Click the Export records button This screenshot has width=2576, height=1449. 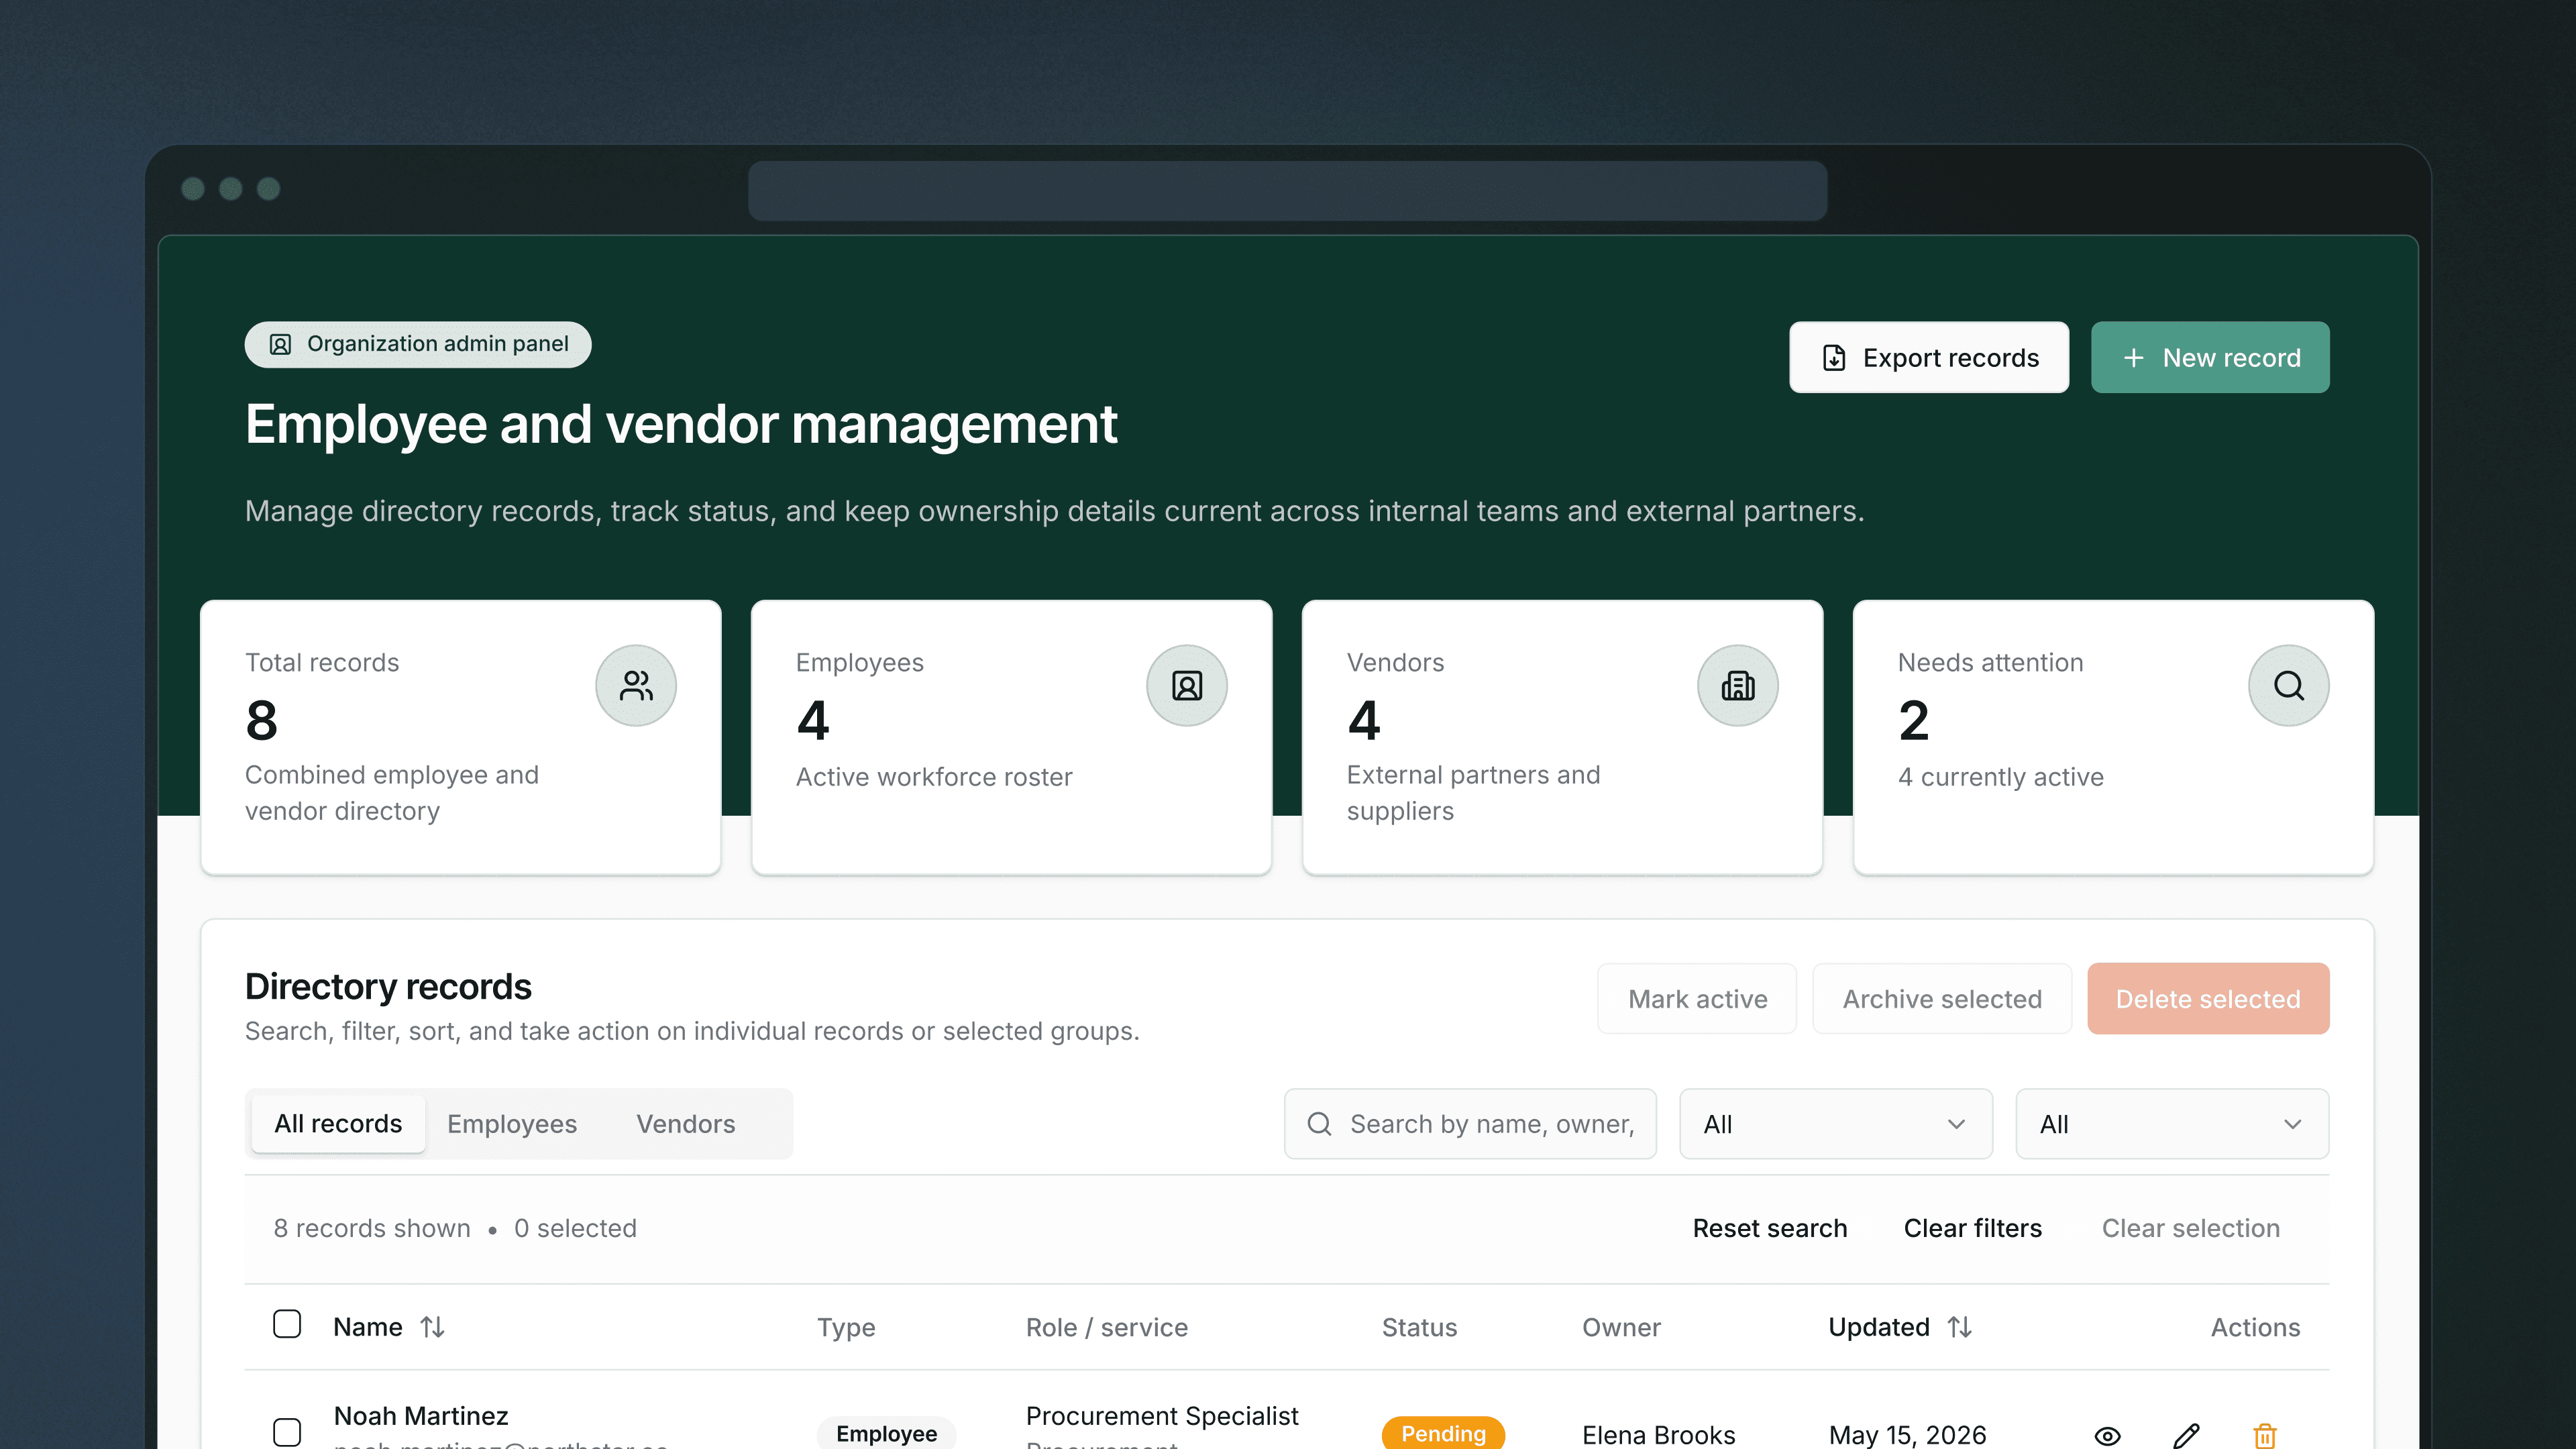click(1928, 357)
